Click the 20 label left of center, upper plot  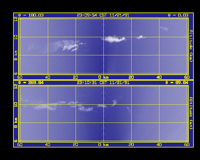pos(76,77)
